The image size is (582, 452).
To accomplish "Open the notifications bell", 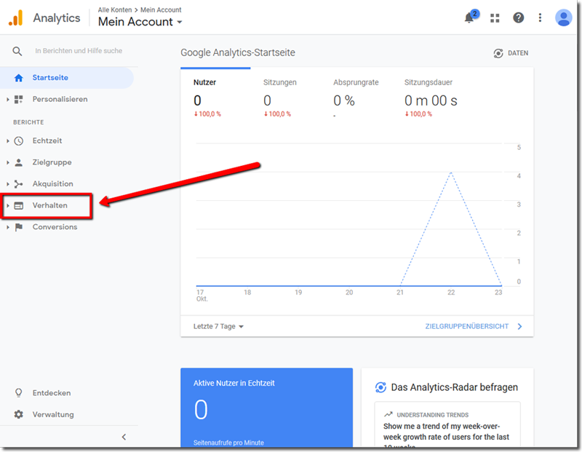I will point(469,17).
